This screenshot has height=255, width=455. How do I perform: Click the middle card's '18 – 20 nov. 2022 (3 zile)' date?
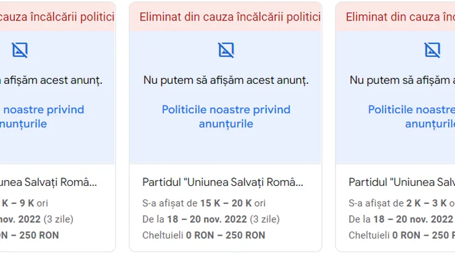[224, 219]
